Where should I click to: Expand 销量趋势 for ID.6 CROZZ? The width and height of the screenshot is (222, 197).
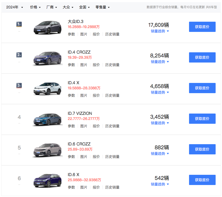point(160,154)
